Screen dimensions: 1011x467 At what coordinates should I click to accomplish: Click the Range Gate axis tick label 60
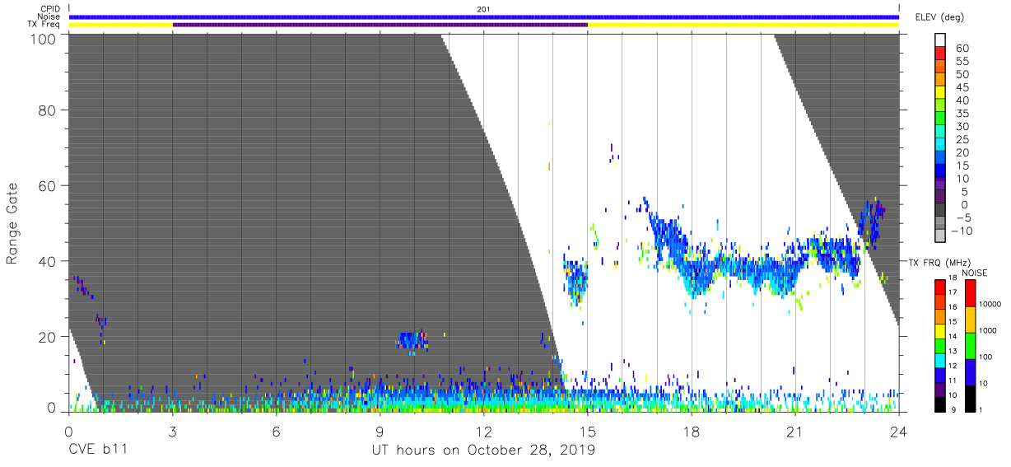[49, 185]
